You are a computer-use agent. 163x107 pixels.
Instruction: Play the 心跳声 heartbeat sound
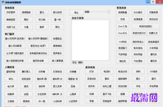pyautogui.click(x=73, y=94)
